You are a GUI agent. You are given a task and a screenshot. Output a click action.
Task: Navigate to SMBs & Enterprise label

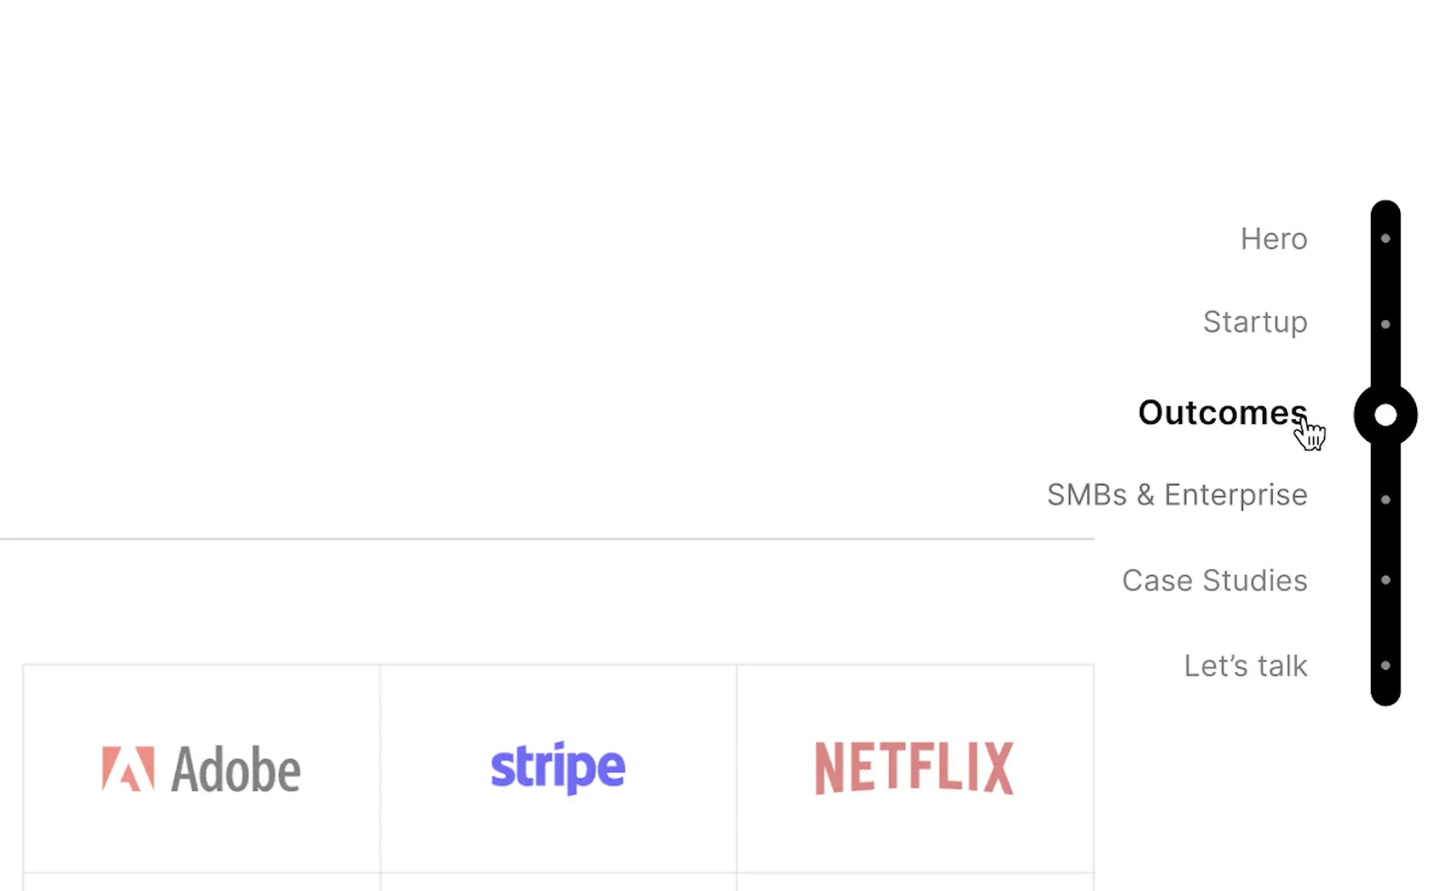click(x=1177, y=495)
